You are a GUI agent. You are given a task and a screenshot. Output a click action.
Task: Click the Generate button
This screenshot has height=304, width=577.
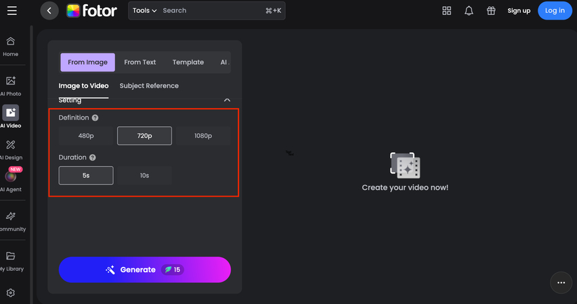pyautogui.click(x=145, y=270)
